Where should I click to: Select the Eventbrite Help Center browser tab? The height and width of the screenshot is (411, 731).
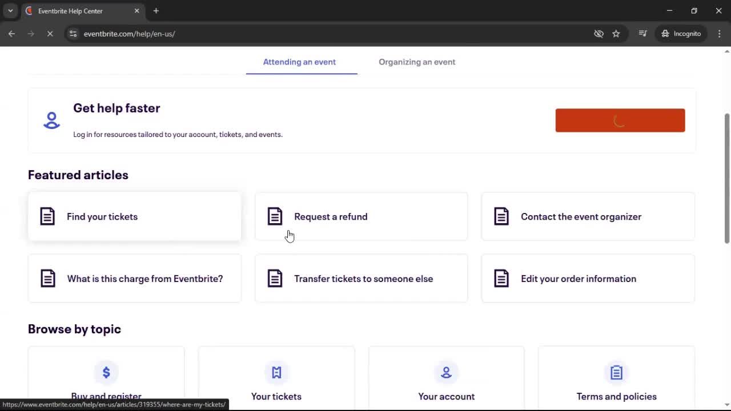83,11
